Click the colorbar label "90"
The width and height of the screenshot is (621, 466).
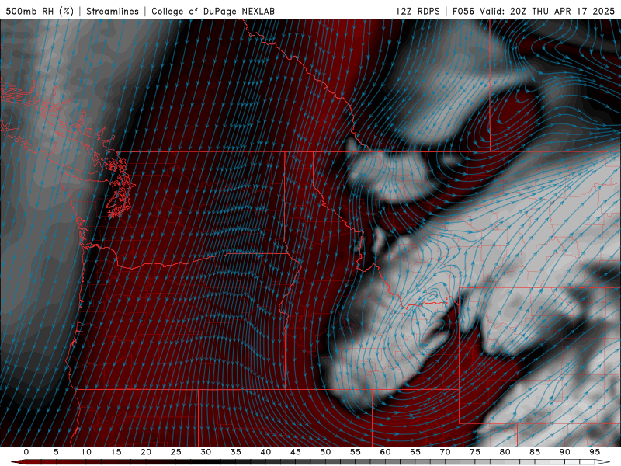[565, 452]
